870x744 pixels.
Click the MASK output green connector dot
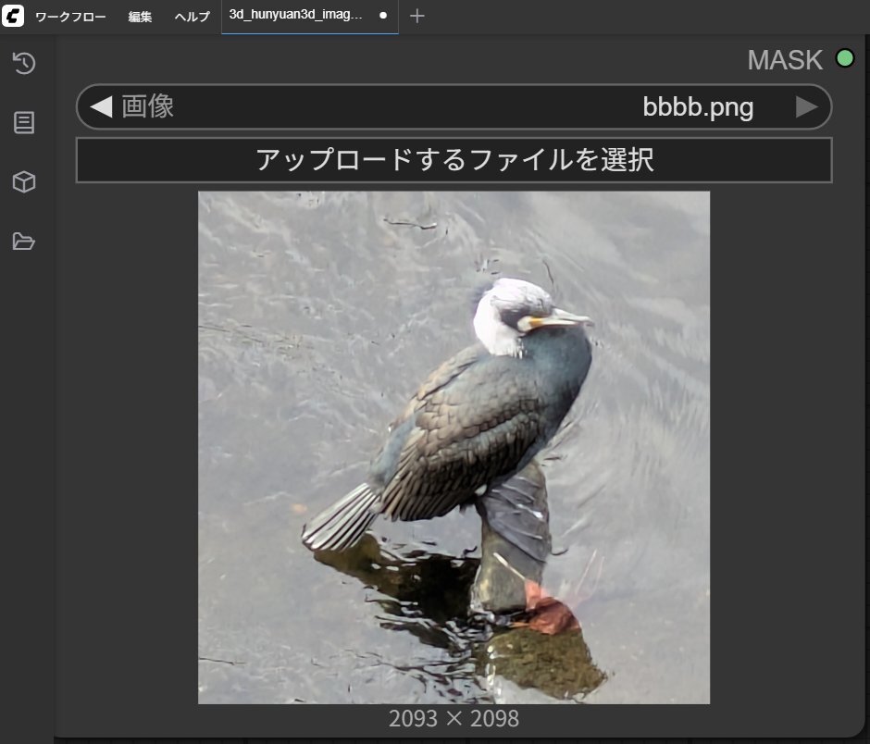(x=844, y=58)
